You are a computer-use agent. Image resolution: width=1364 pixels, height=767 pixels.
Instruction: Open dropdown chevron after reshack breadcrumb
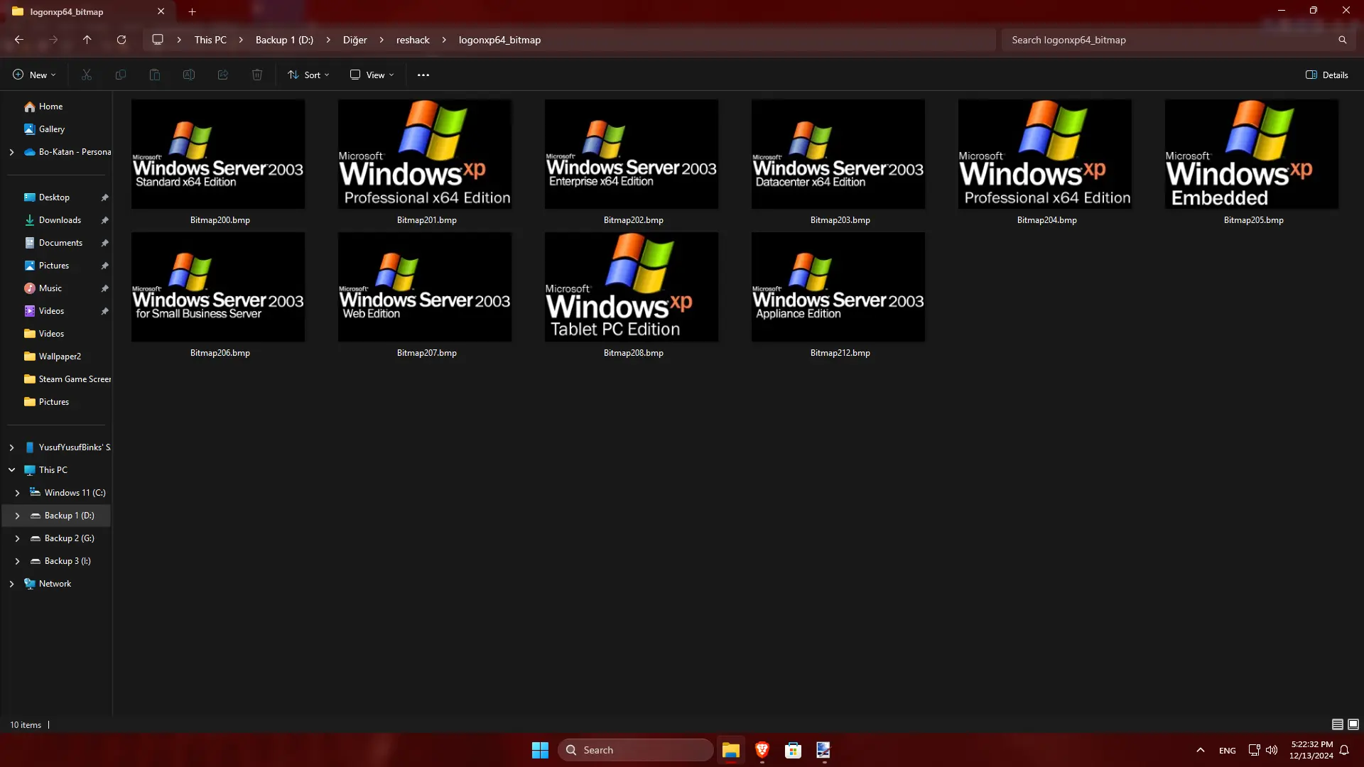pyautogui.click(x=444, y=40)
